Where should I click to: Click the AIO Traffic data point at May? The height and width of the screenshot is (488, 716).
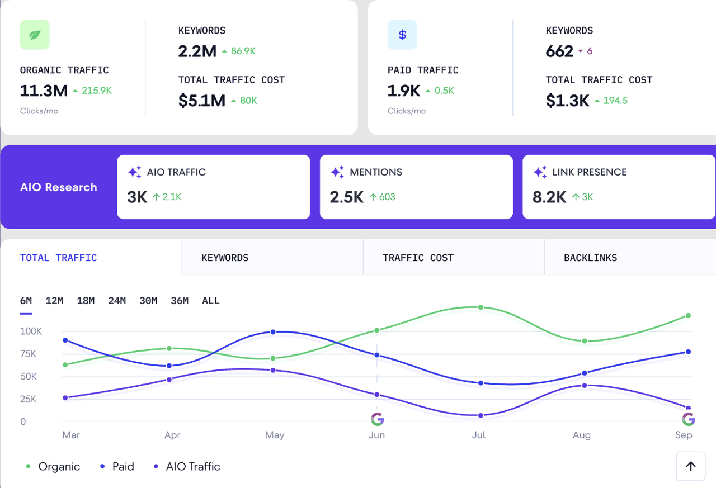(x=273, y=370)
